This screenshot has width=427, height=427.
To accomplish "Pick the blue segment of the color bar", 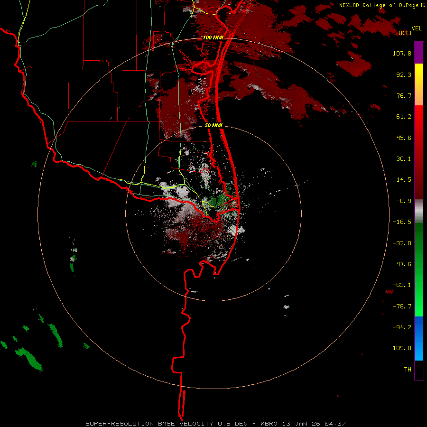I will point(419,338).
